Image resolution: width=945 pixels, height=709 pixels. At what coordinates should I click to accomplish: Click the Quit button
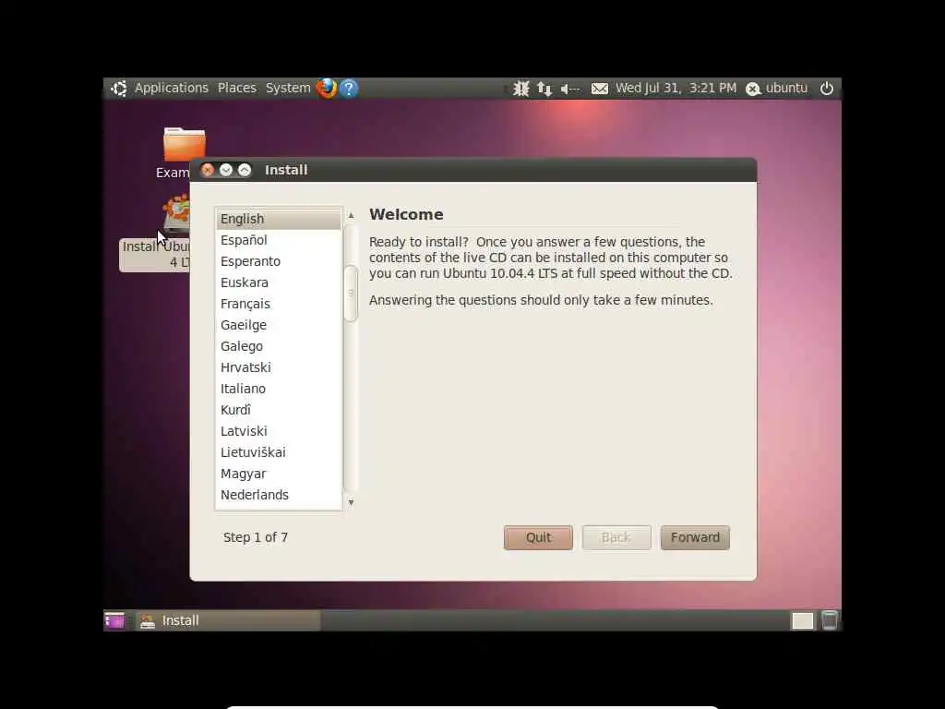[538, 537]
